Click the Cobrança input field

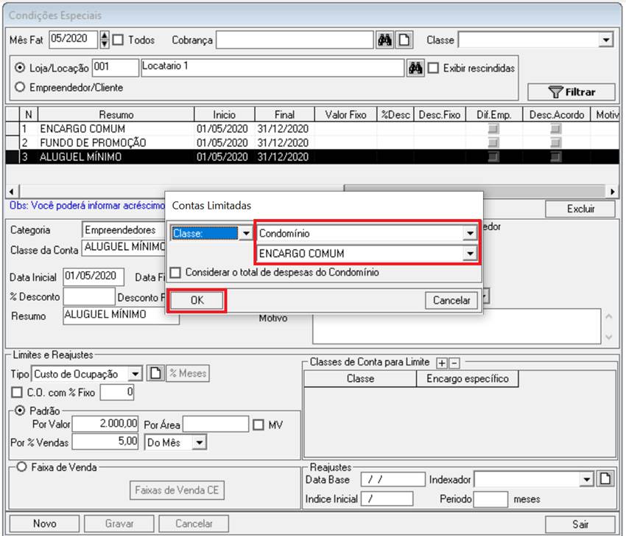click(x=295, y=40)
